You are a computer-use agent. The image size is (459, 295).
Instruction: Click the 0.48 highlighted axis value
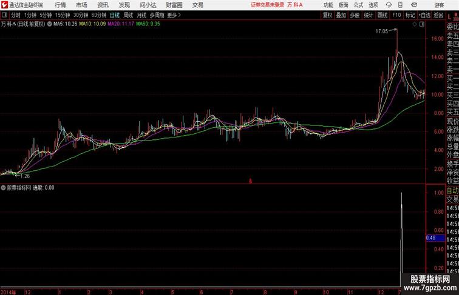435,237
